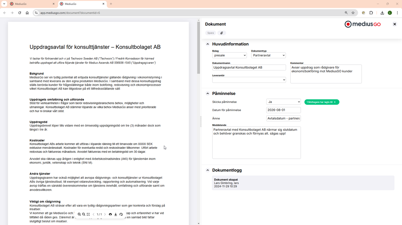402x225 pixels.
Task: Collapse the Huvudinformation section
Action: coord(208,44)
